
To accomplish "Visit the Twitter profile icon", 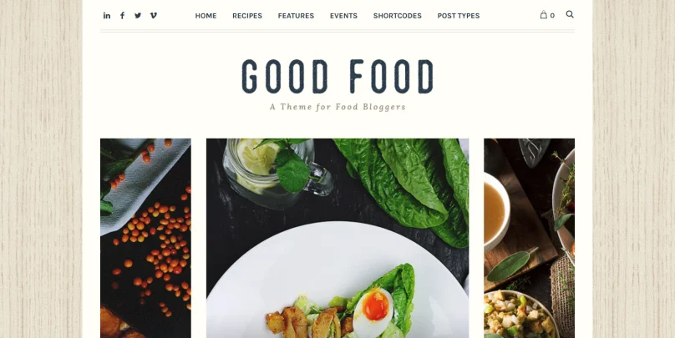I will pos(138,16).
